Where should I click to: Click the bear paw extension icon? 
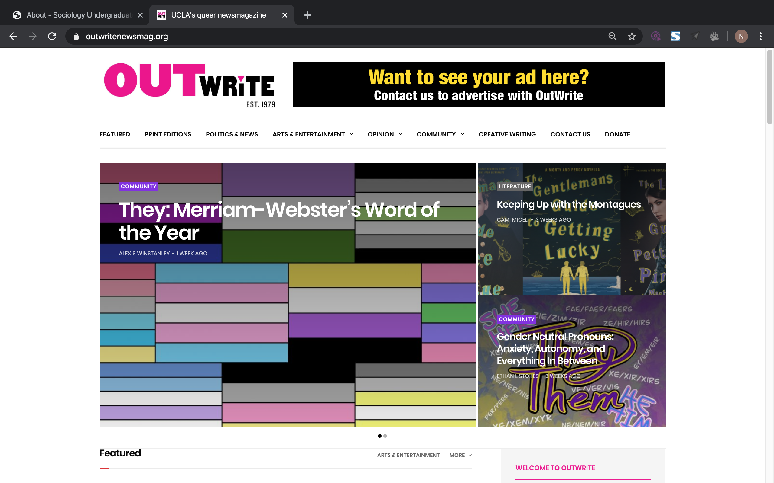click(714, 37)
